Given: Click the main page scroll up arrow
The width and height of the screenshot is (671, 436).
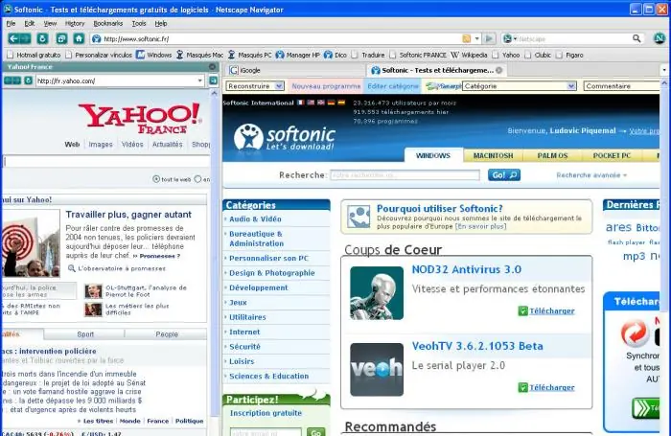Looking at the screenshot, I should click(664, 83).
